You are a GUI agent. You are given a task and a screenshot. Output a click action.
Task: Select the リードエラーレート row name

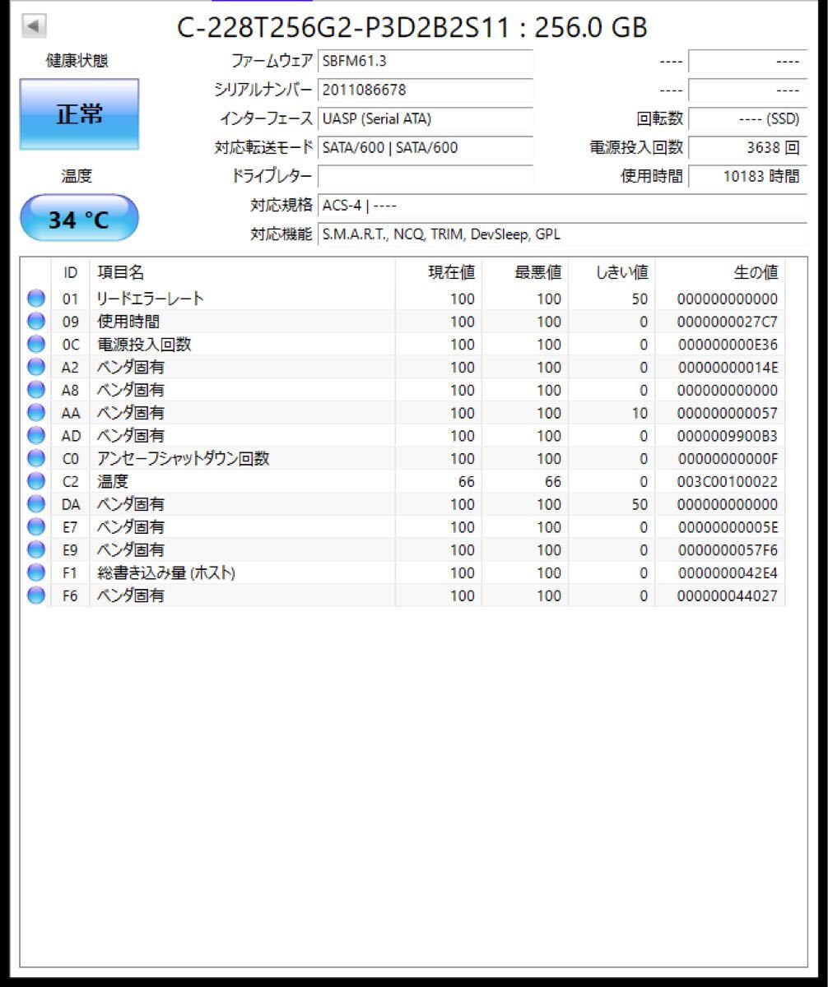[x=150, y=299]
